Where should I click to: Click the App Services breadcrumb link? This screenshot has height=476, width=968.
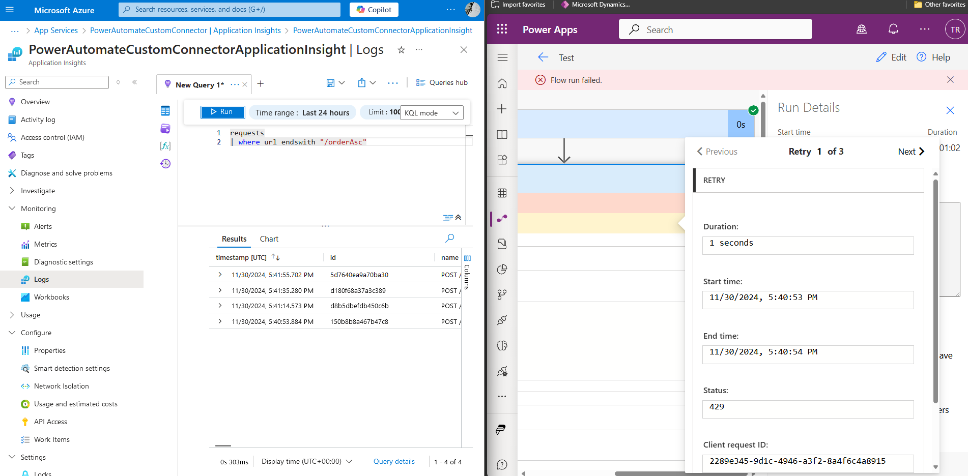click(56, 31)
